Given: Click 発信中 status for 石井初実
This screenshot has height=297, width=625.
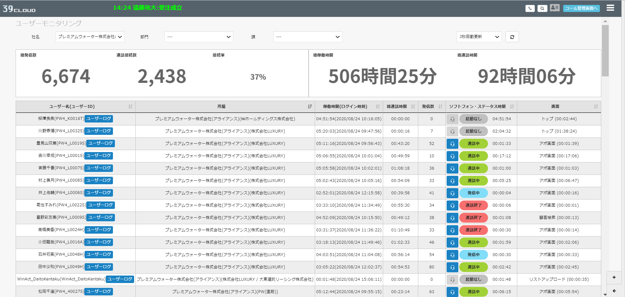Looking at the screenshot, I should pos(473,255).
